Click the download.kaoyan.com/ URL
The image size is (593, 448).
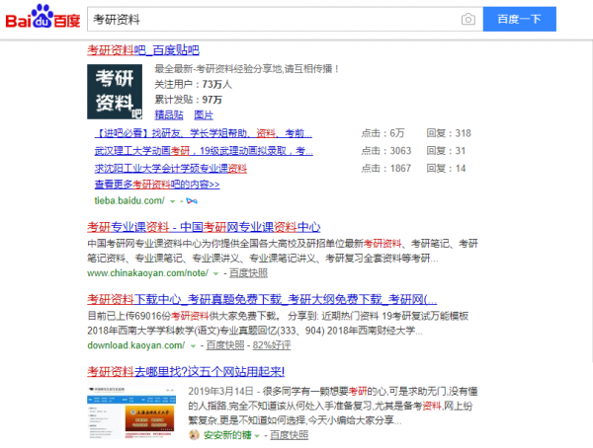135,344
